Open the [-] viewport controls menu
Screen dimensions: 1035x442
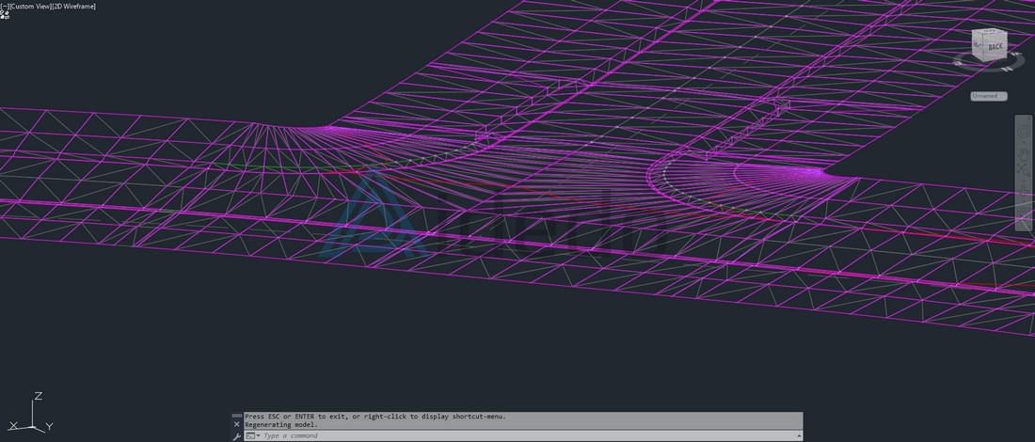coord(5,6)
